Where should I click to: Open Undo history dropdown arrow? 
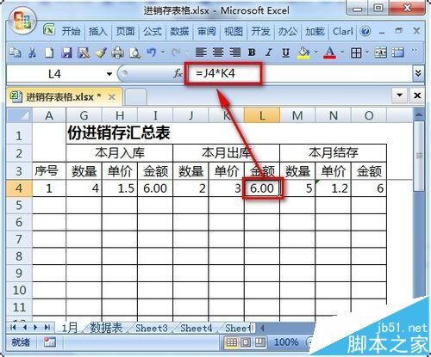163,52
